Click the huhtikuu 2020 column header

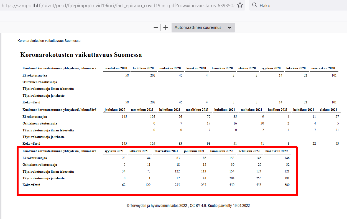click(x=143, y=68)
